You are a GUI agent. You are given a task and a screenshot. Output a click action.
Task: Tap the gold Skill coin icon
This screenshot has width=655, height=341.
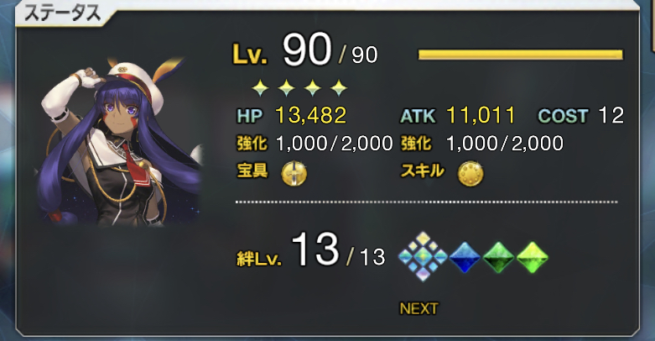[470, 173]
